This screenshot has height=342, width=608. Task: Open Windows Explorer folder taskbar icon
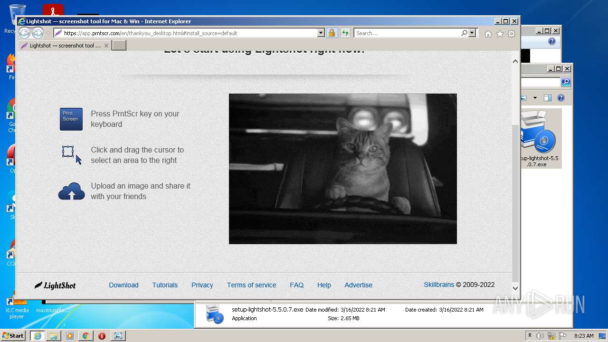54,336
